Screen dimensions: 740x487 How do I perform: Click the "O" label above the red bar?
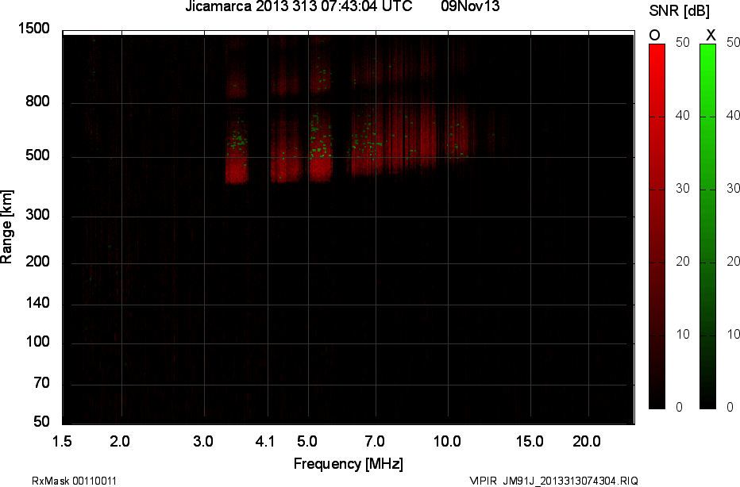click(x=655, y=34)
